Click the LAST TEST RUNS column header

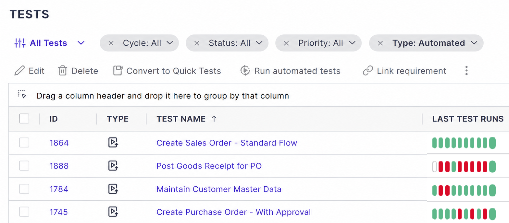pyautogui.click(x=468, y=119)
